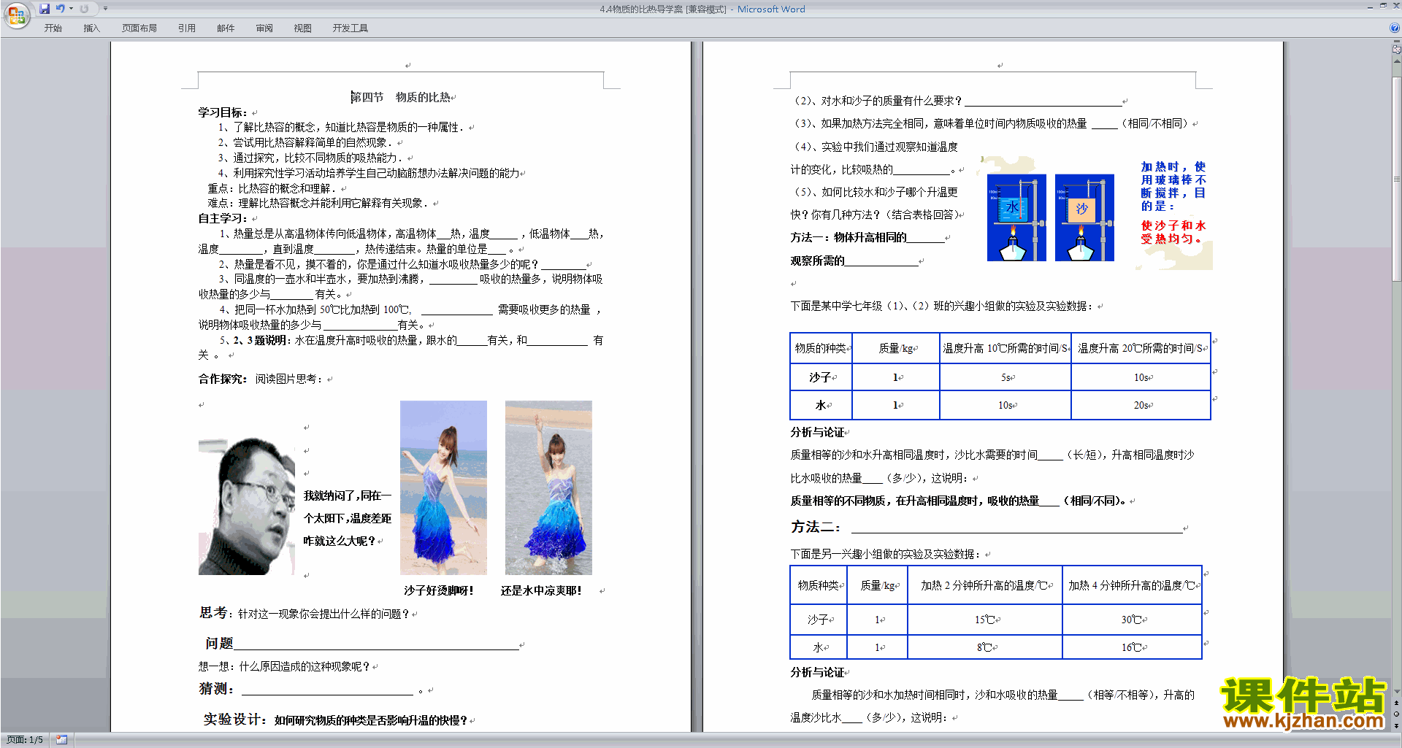Click the Undo arrow icon
This screenshot has height=748, width=1402.
[60, 9]
